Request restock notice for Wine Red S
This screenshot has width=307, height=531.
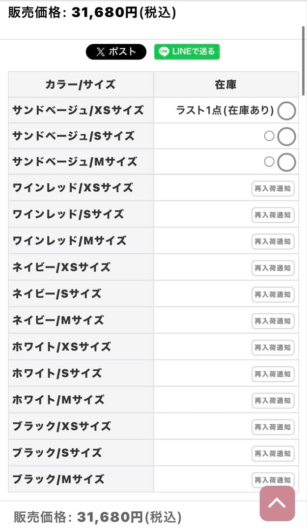point(273,215)
